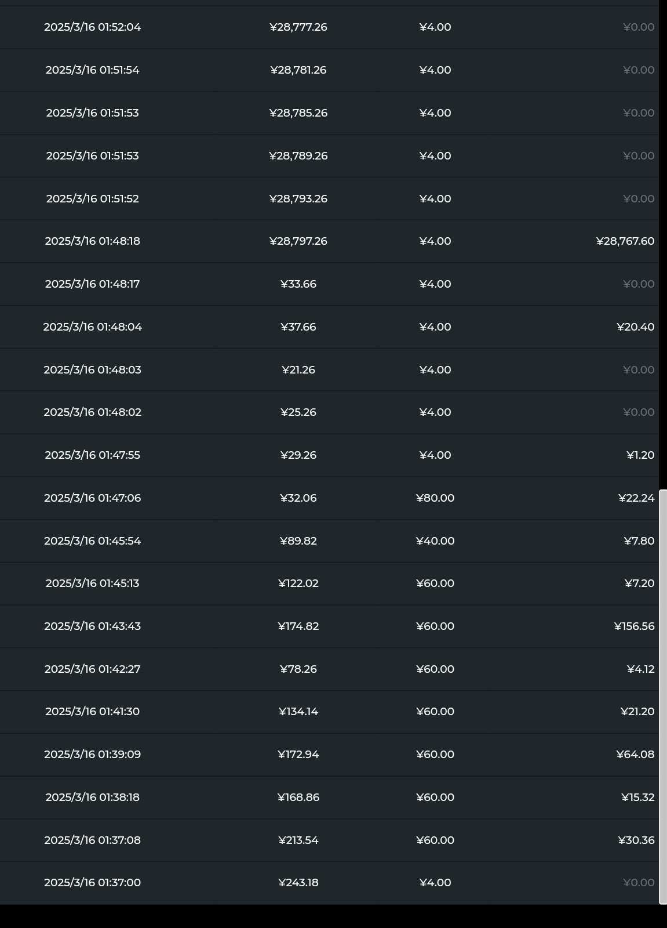Viewport: 667px width, 928px height.
Task: Click the ¥30.36 payout value
Action: (636, 840)
